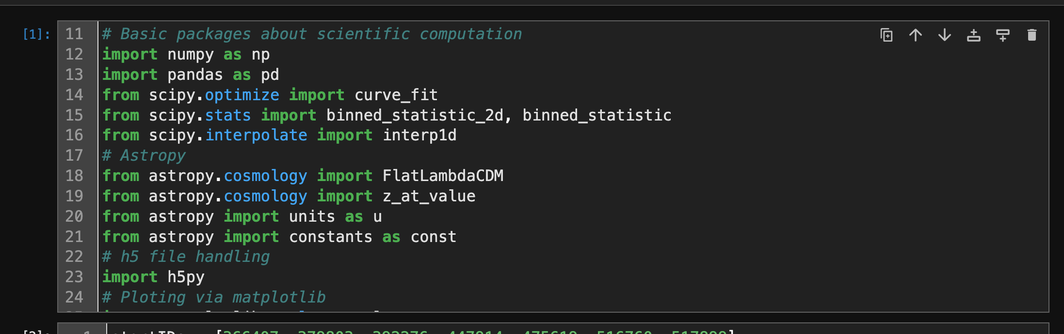Duplicate this cell with the copy icon

coord(886,35)
